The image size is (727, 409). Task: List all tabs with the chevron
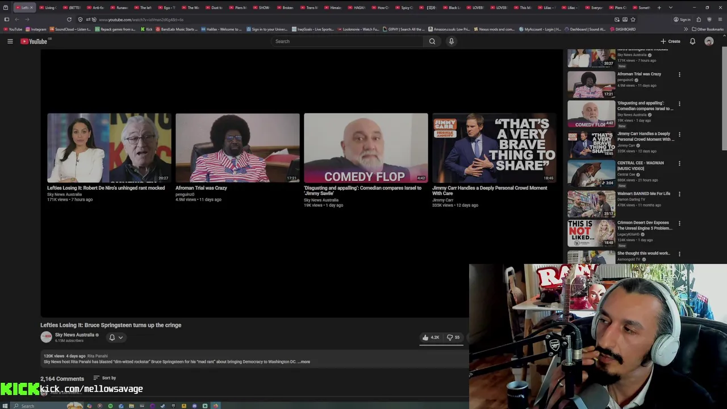point(670,7)
